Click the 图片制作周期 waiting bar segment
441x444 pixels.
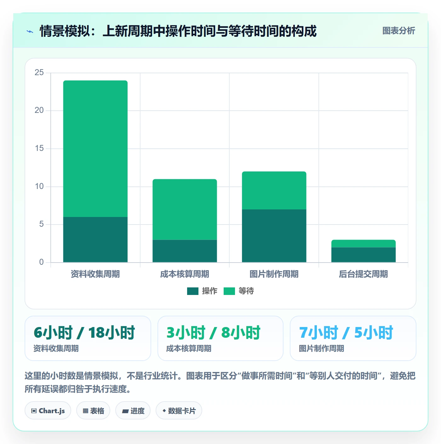(274, 190)
